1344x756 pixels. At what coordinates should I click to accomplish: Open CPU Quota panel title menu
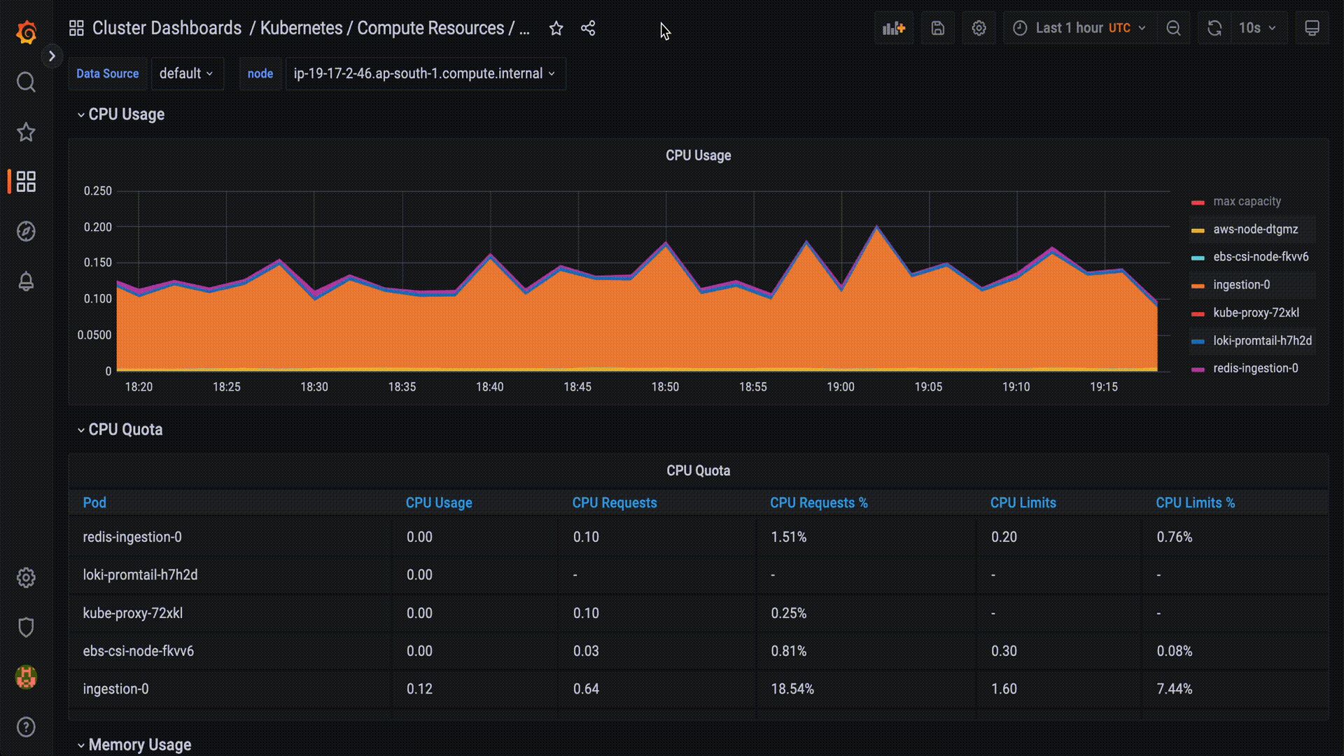click(698, 470)
